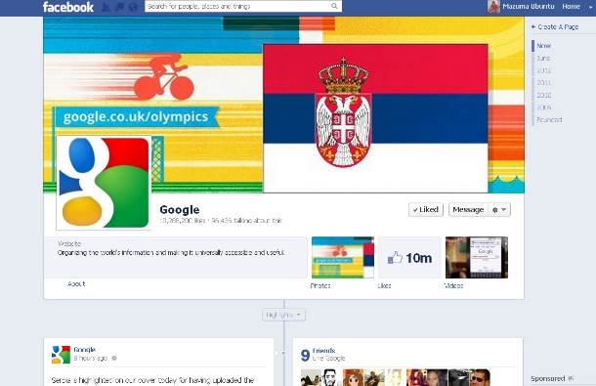Open the messages icon in top bar
This screenshot has width=596, height=386.
coord(119,7)
